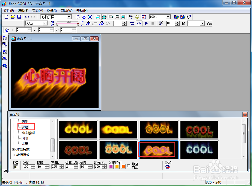Screen dimensions: 252x186
Task: Select 闪电 in the effects tree
Action: (x=25, y=138)
